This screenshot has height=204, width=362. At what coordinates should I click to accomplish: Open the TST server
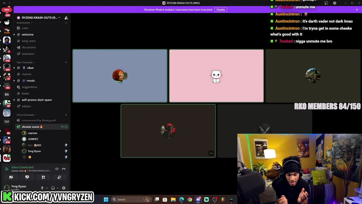coord(7,122)
